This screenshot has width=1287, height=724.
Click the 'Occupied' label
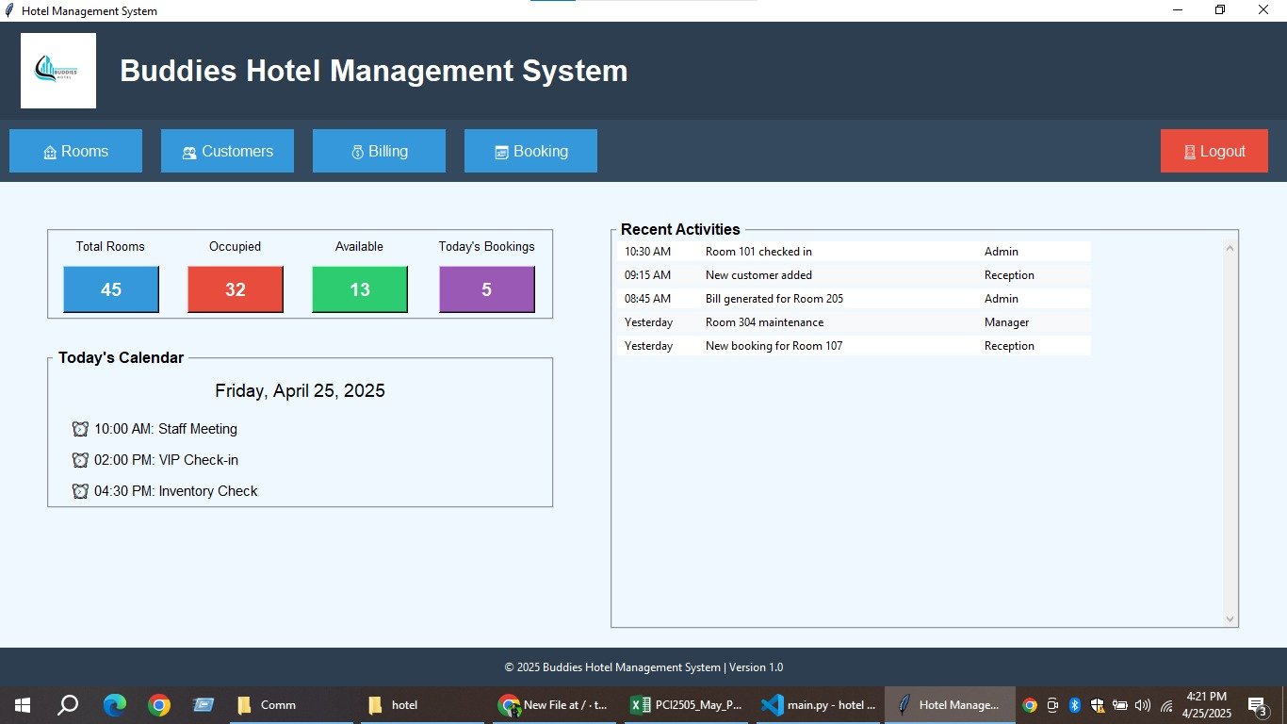235,246
